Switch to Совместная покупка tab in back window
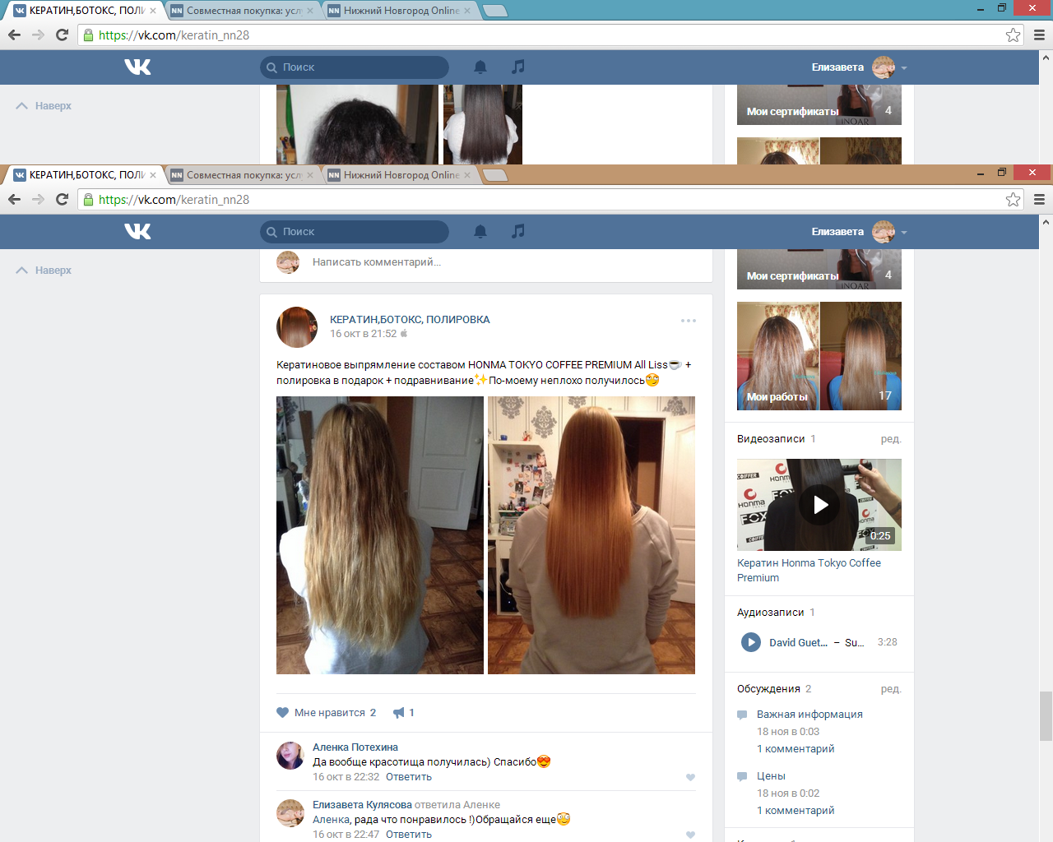The width and height of the screenshot is (1053, 842). (243, 11)
